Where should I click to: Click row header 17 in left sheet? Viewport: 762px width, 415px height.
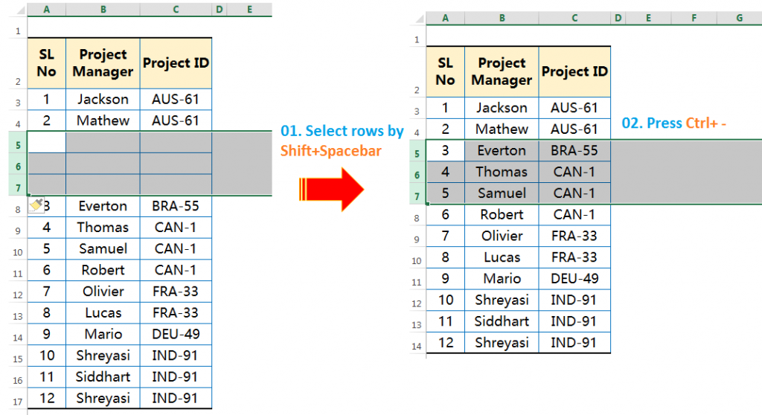(18, 399)
